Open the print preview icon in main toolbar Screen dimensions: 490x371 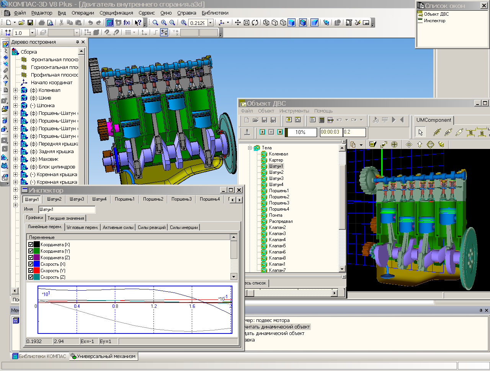[x=50, y=23]
